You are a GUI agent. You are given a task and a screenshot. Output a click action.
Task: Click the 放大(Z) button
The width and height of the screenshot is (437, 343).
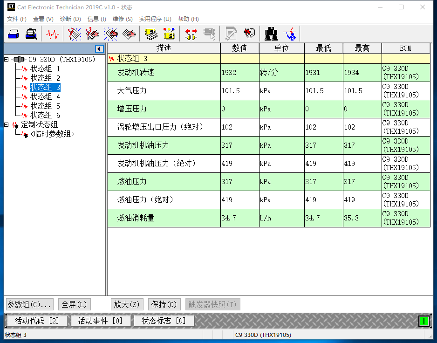coord(127,304)
